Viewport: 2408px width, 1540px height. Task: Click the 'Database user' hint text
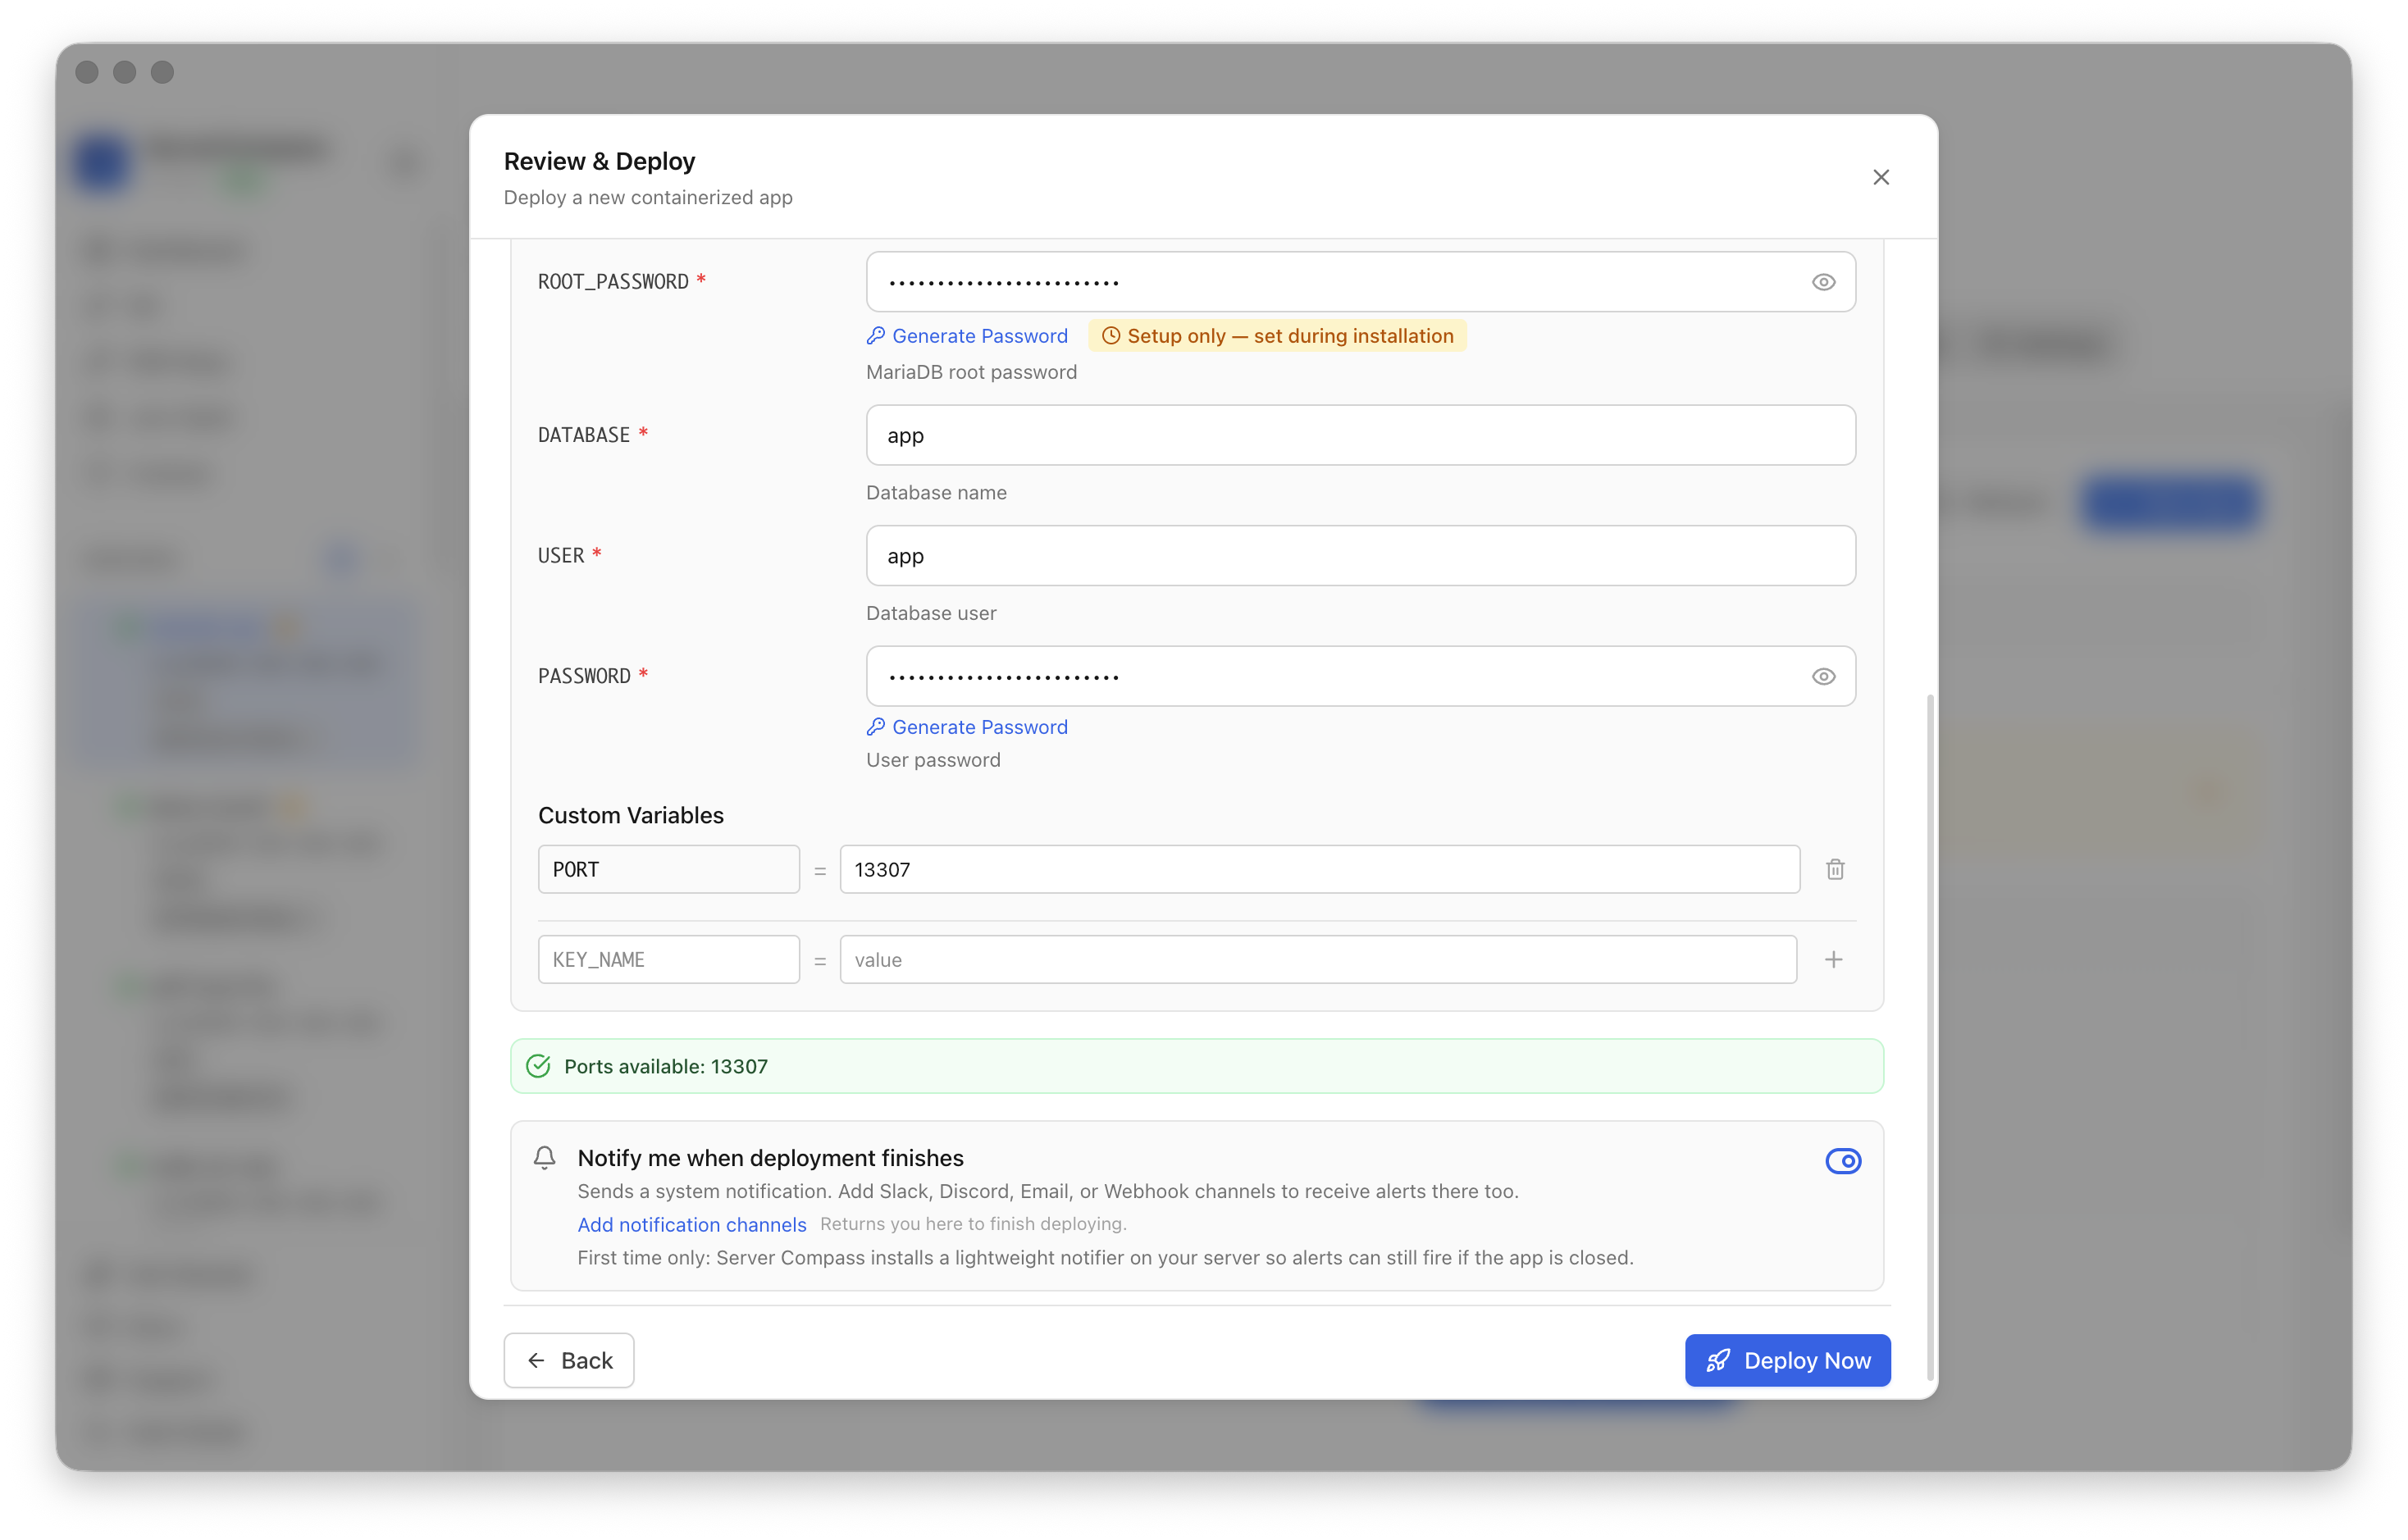point(931,613)
